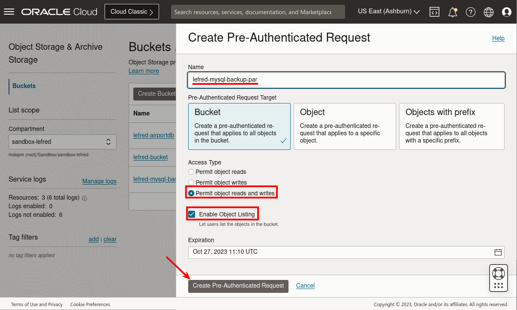This screenshot has height=310, width=517.
Task: Open the Cloud Classic switcher
Action: pyautogui.click(x=132, y=12)
